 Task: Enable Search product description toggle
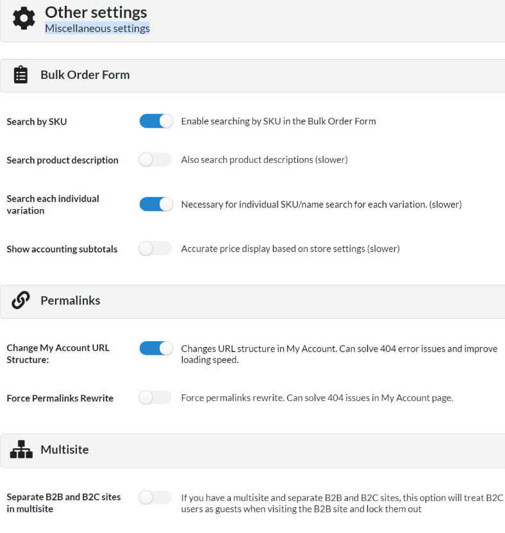(x=156, y=160)
